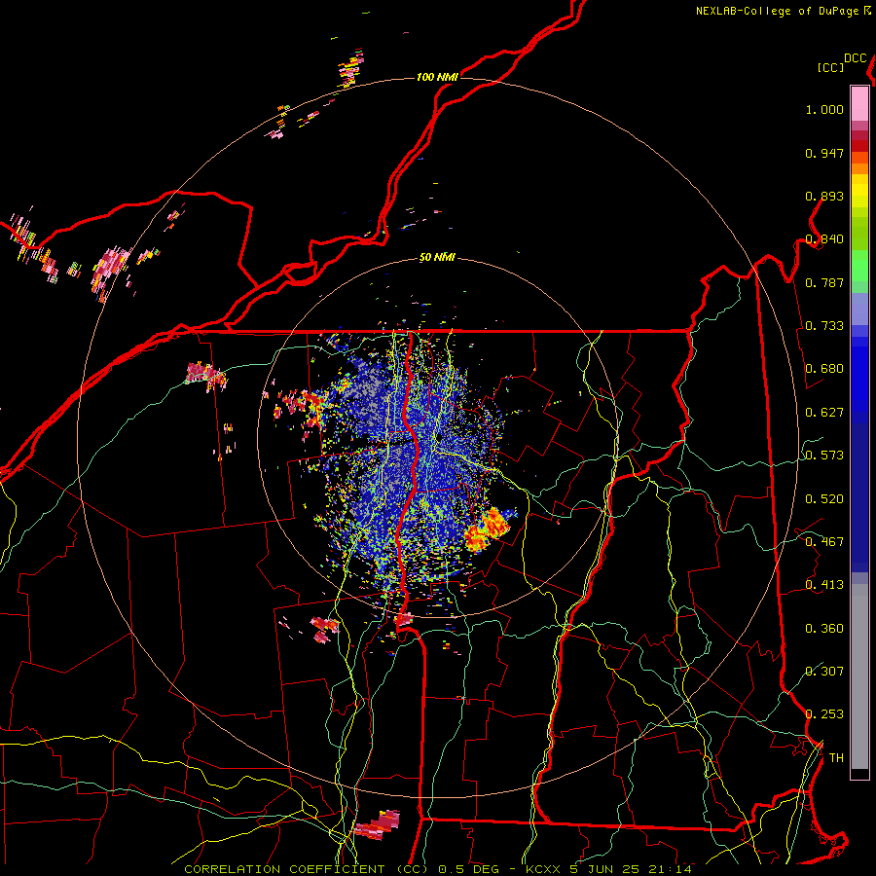Screen dimensions: 876x876
Task: Click the 0.627 scale value
Action: tap(824, 413)
